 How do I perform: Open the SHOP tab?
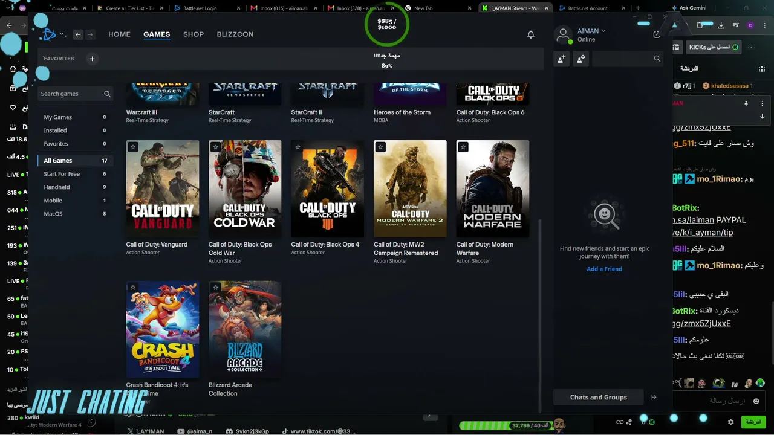tap(193, 34)
